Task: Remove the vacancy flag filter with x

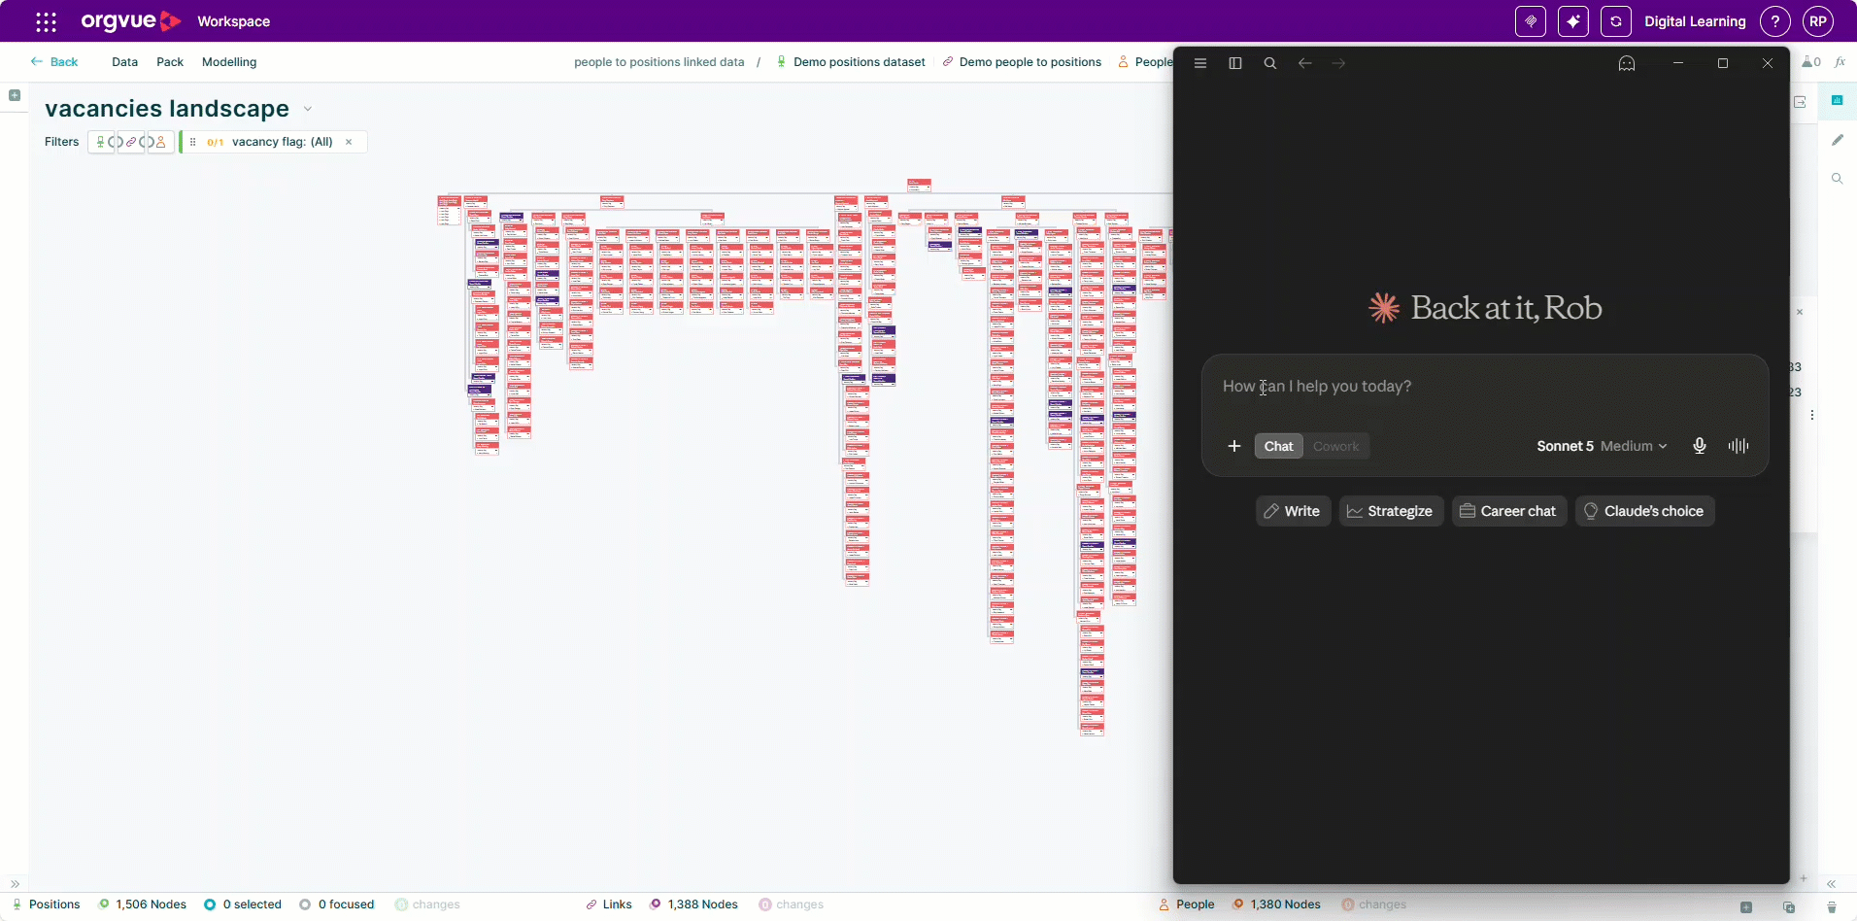Action: click(x=349, y=142)
